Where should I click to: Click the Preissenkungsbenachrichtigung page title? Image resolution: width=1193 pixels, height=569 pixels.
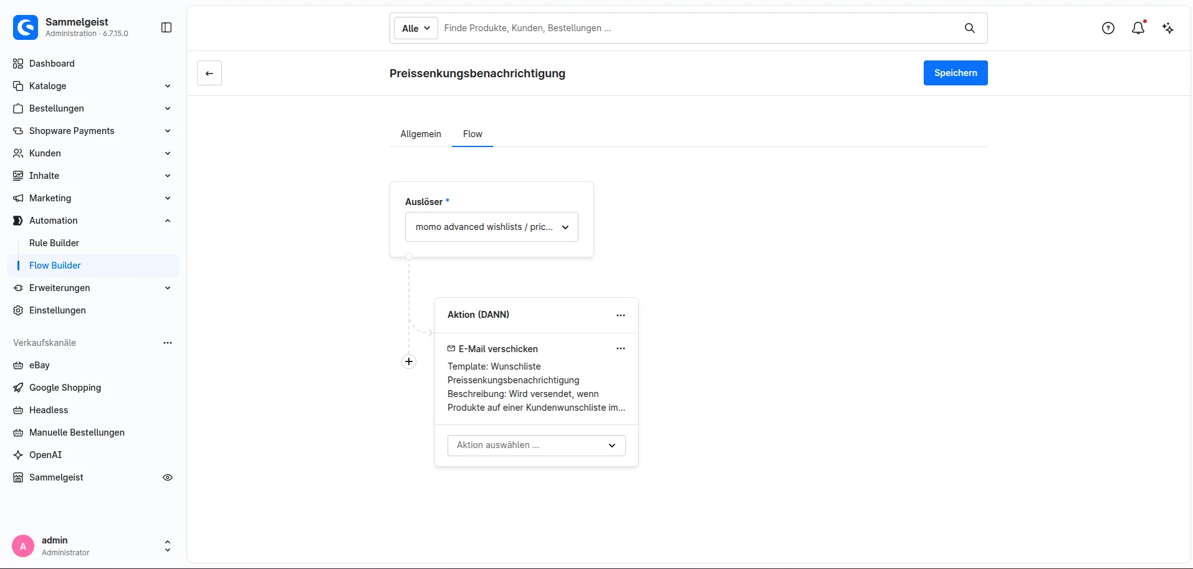coord(477,74)
